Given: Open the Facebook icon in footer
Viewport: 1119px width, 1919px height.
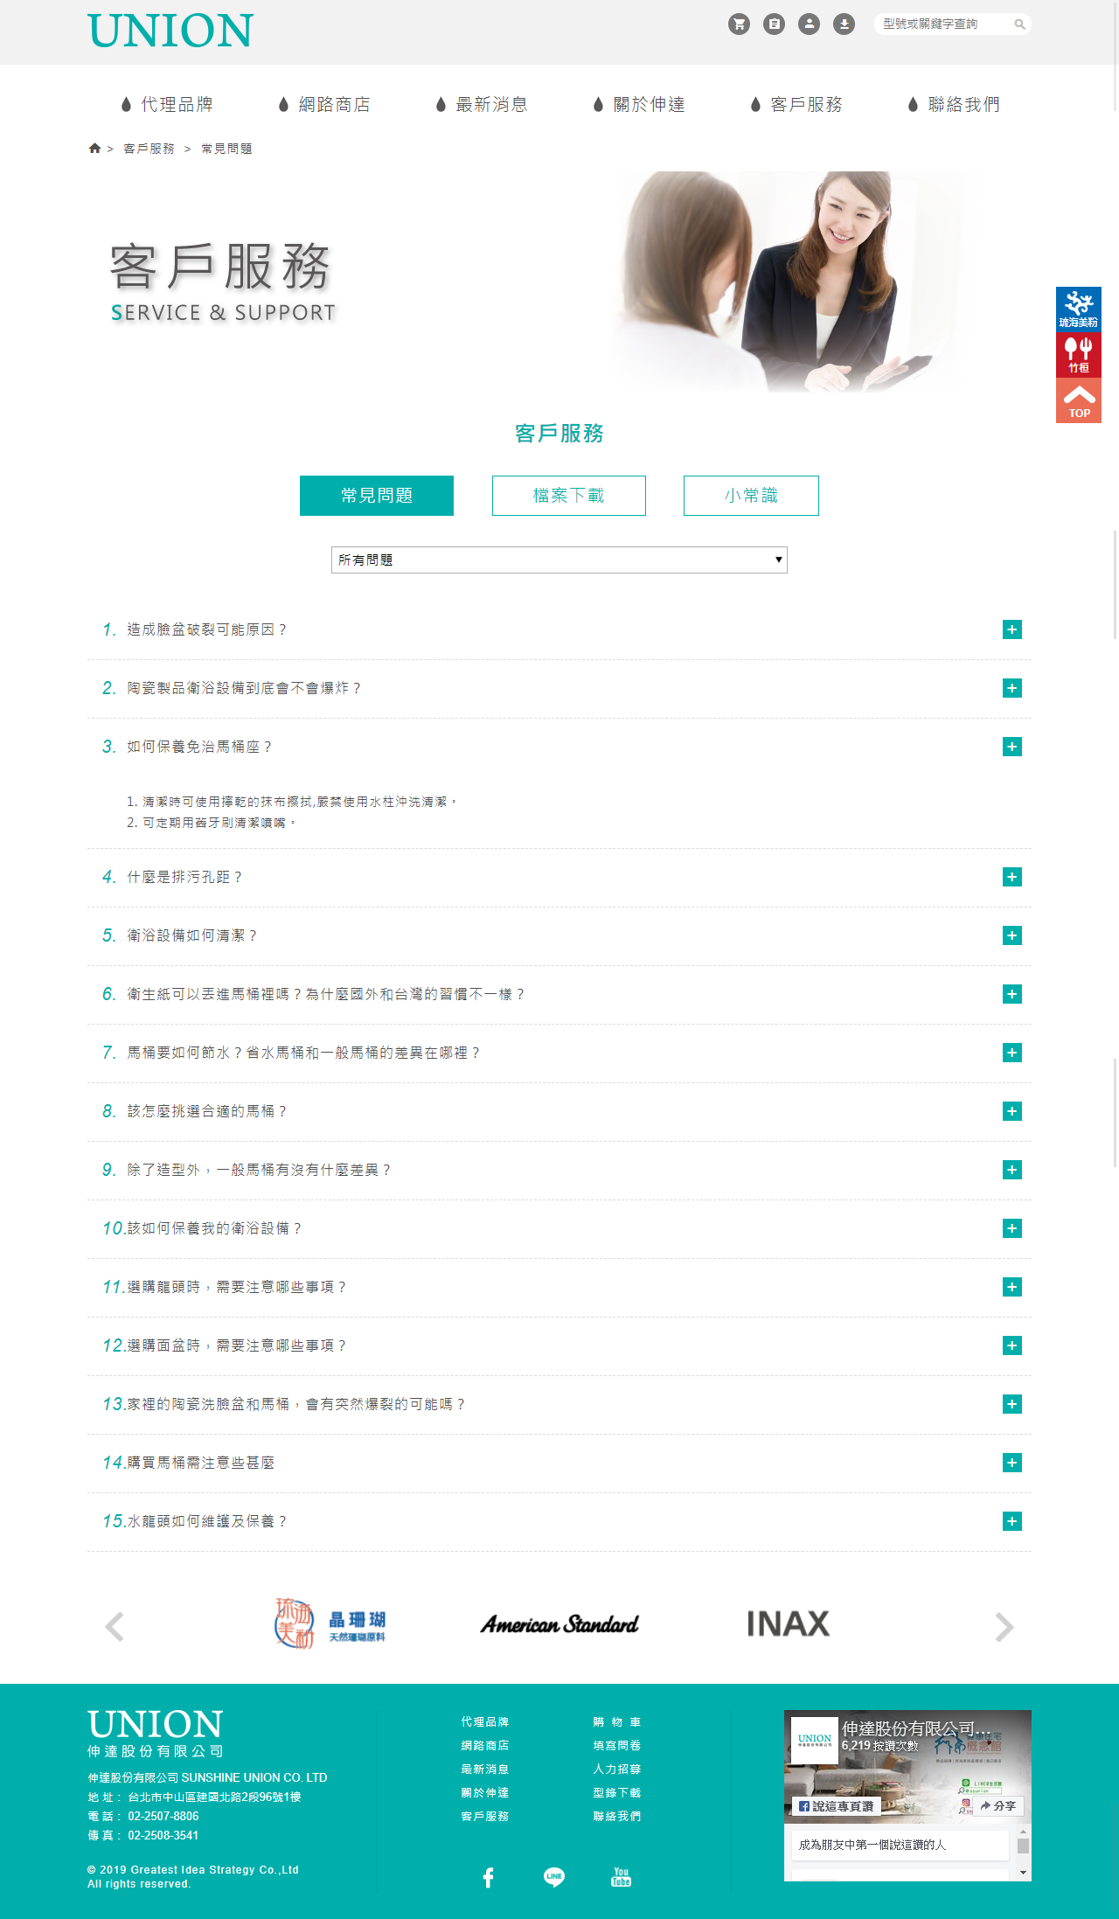Looking at the screenshot, I should [488, 1877].
